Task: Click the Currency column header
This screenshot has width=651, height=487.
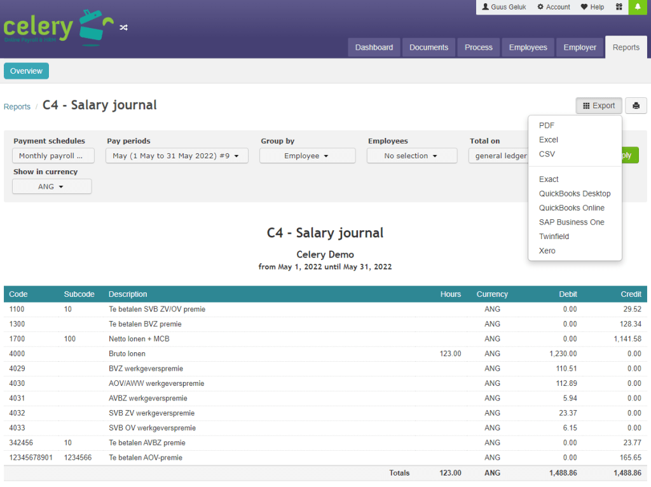Action: (492, 294)
